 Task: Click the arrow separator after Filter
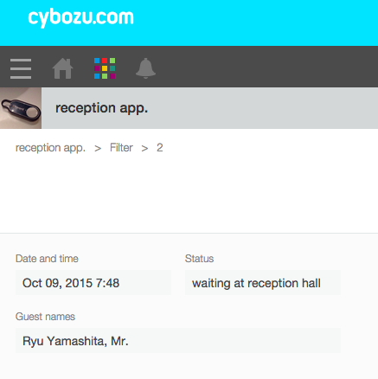[144, 148]
